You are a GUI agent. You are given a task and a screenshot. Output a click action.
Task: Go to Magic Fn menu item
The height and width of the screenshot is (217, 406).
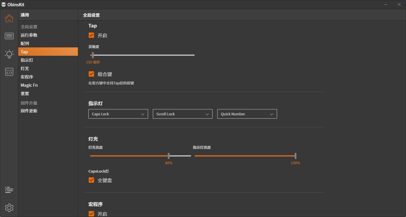click(29, 85)
